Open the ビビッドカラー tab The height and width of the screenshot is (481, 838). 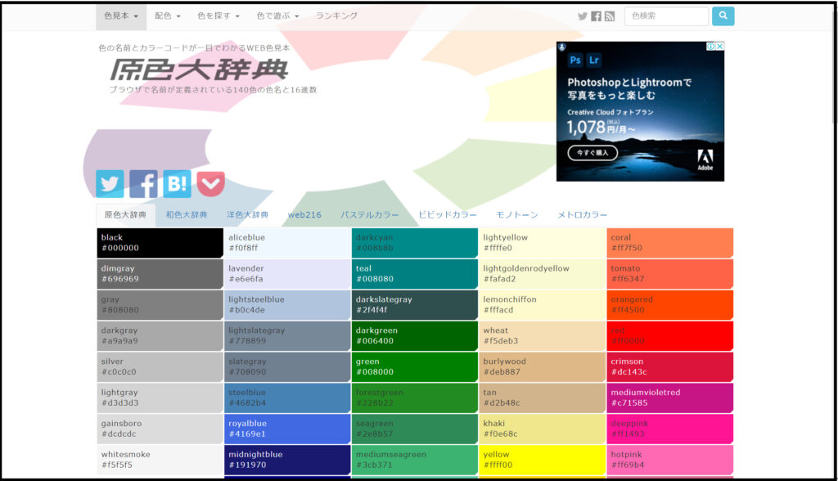448,215
